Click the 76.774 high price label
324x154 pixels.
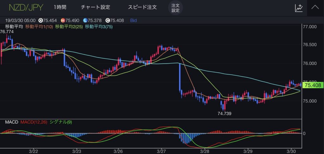pos(7,32)
